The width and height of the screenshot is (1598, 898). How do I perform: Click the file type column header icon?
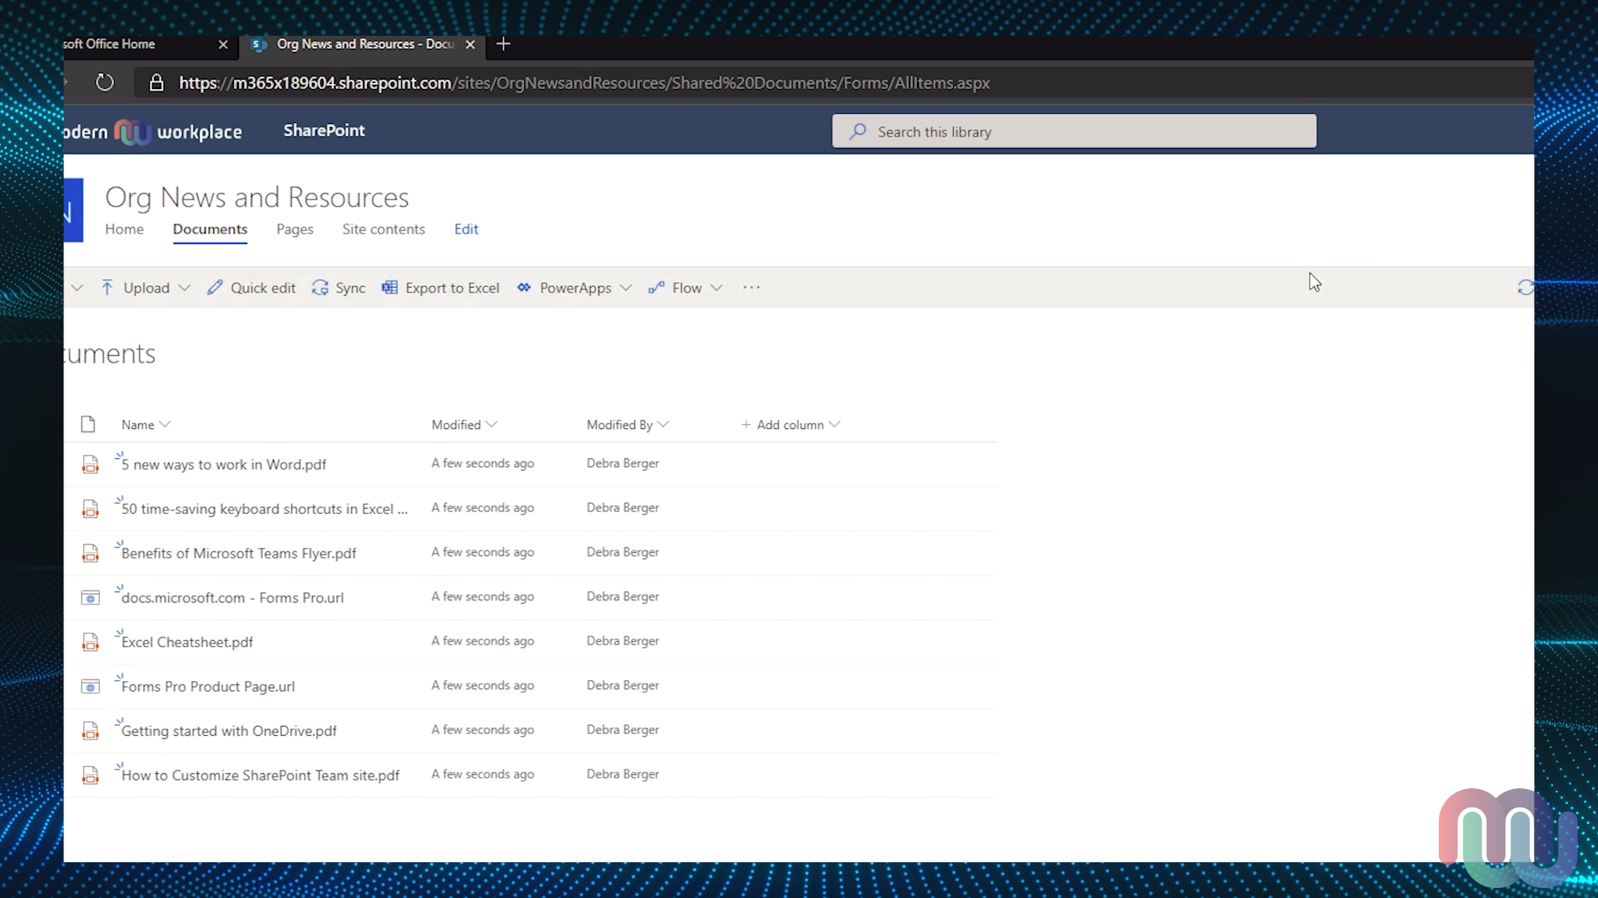tap(88, 425)
